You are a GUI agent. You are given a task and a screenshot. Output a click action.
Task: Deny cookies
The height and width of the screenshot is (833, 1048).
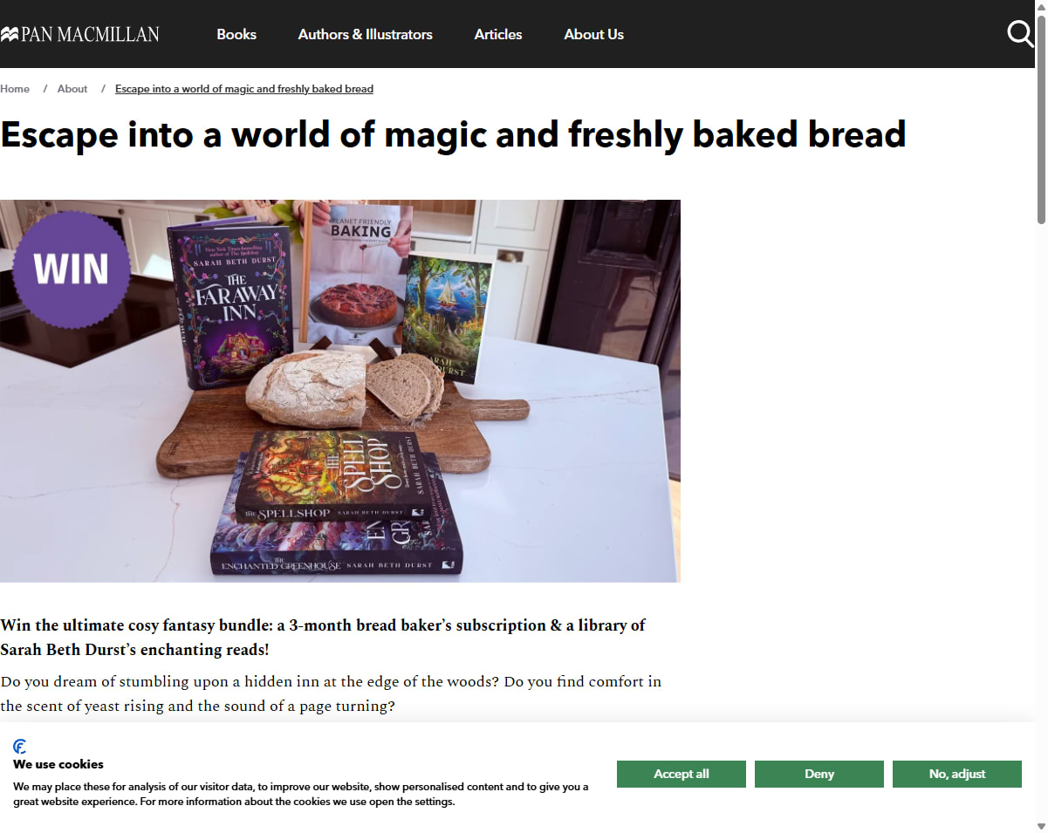point(819,774)
